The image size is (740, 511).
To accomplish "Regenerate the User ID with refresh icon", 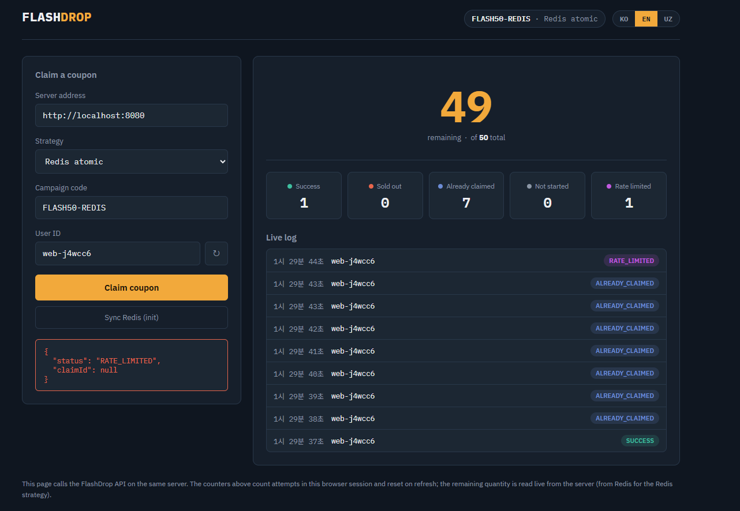I will click(216, 253).
